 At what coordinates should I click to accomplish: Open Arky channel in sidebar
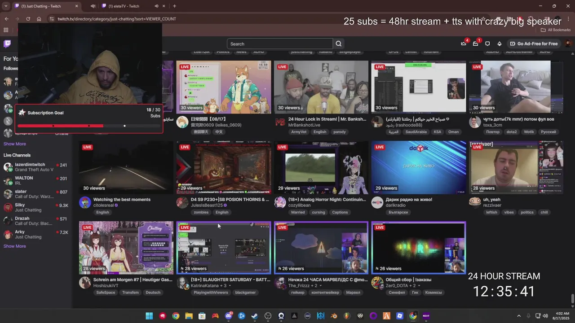point(36,234)
